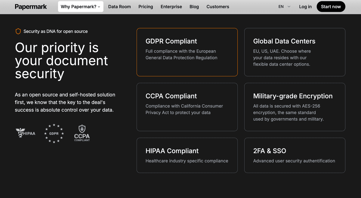
Task: Click the chevron next to EN
Action: (x=289, y=7)
